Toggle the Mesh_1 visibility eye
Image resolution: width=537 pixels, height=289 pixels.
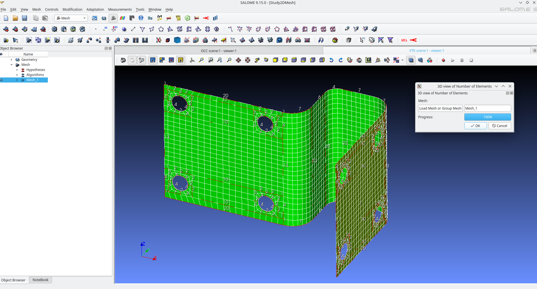(x=2, y=80)
